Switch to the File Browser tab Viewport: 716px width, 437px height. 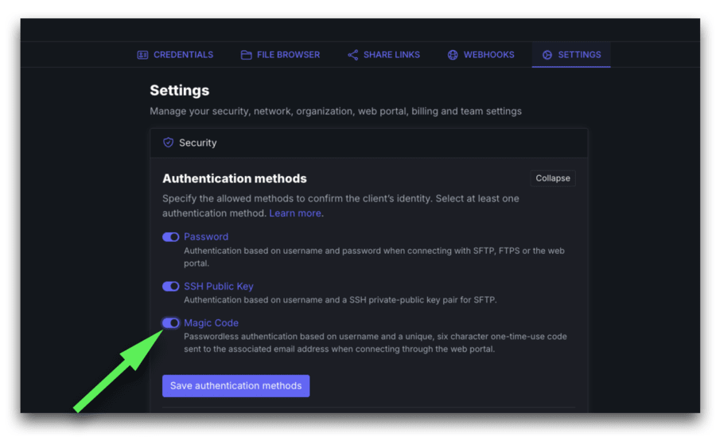pyautogui.click(x=288, y=55)
